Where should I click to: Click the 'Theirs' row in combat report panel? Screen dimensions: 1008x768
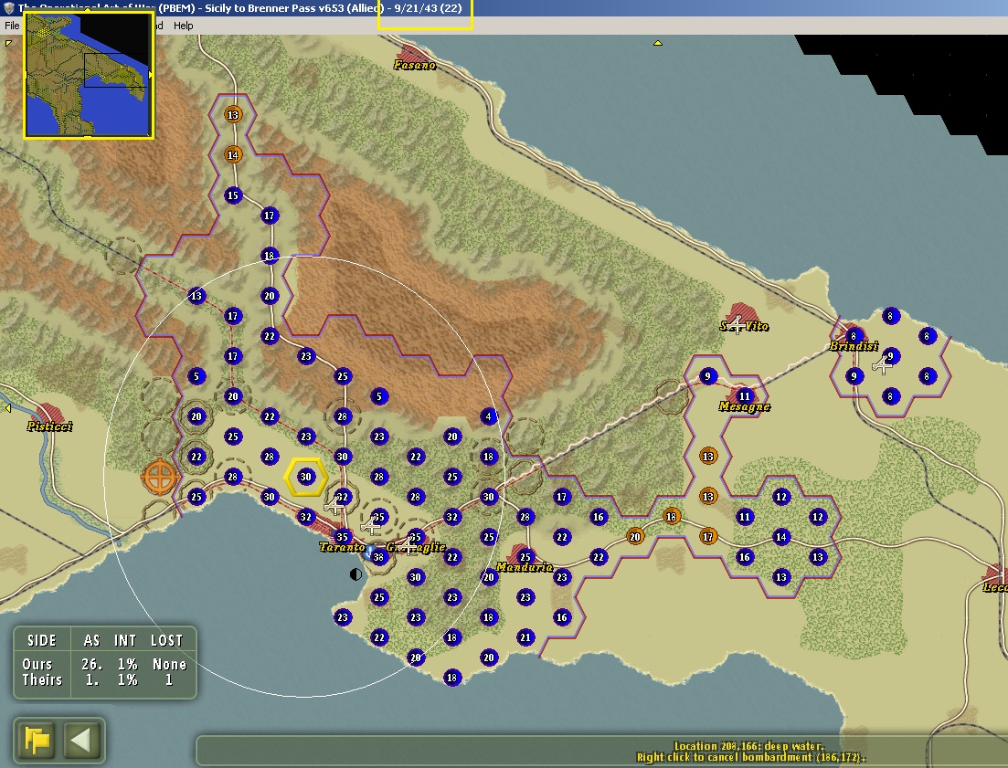pos(105,680)
